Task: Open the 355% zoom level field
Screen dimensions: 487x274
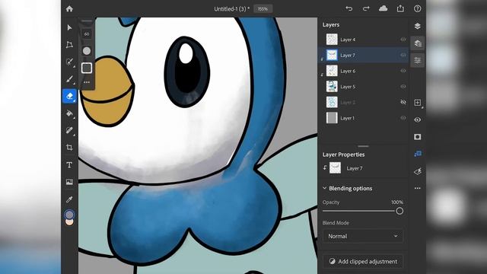Action: click(x=263, y=8)
